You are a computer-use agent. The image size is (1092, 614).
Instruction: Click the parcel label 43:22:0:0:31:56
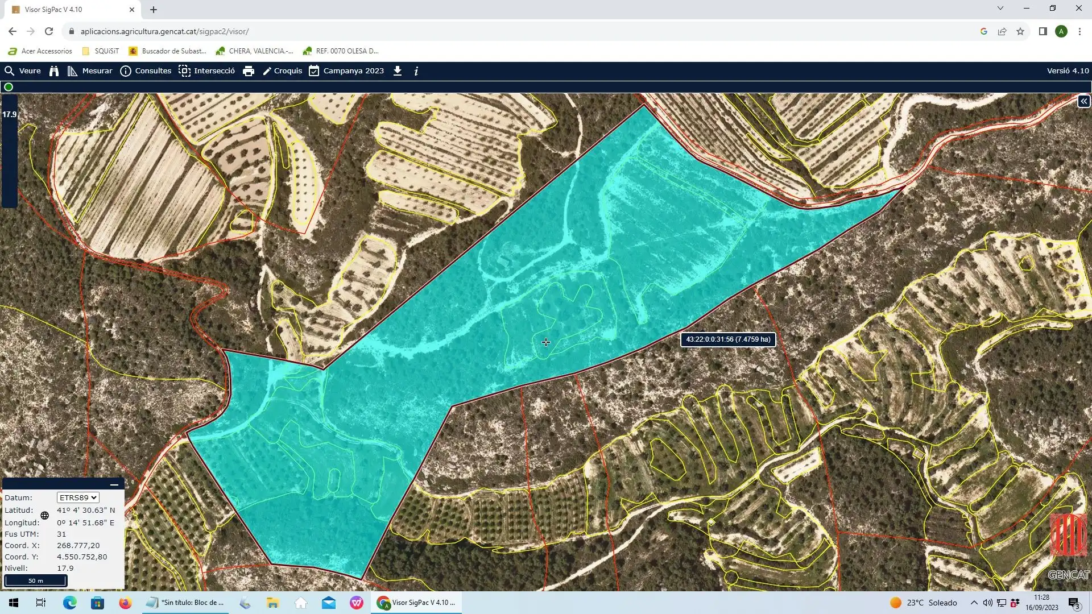(728, 339)
